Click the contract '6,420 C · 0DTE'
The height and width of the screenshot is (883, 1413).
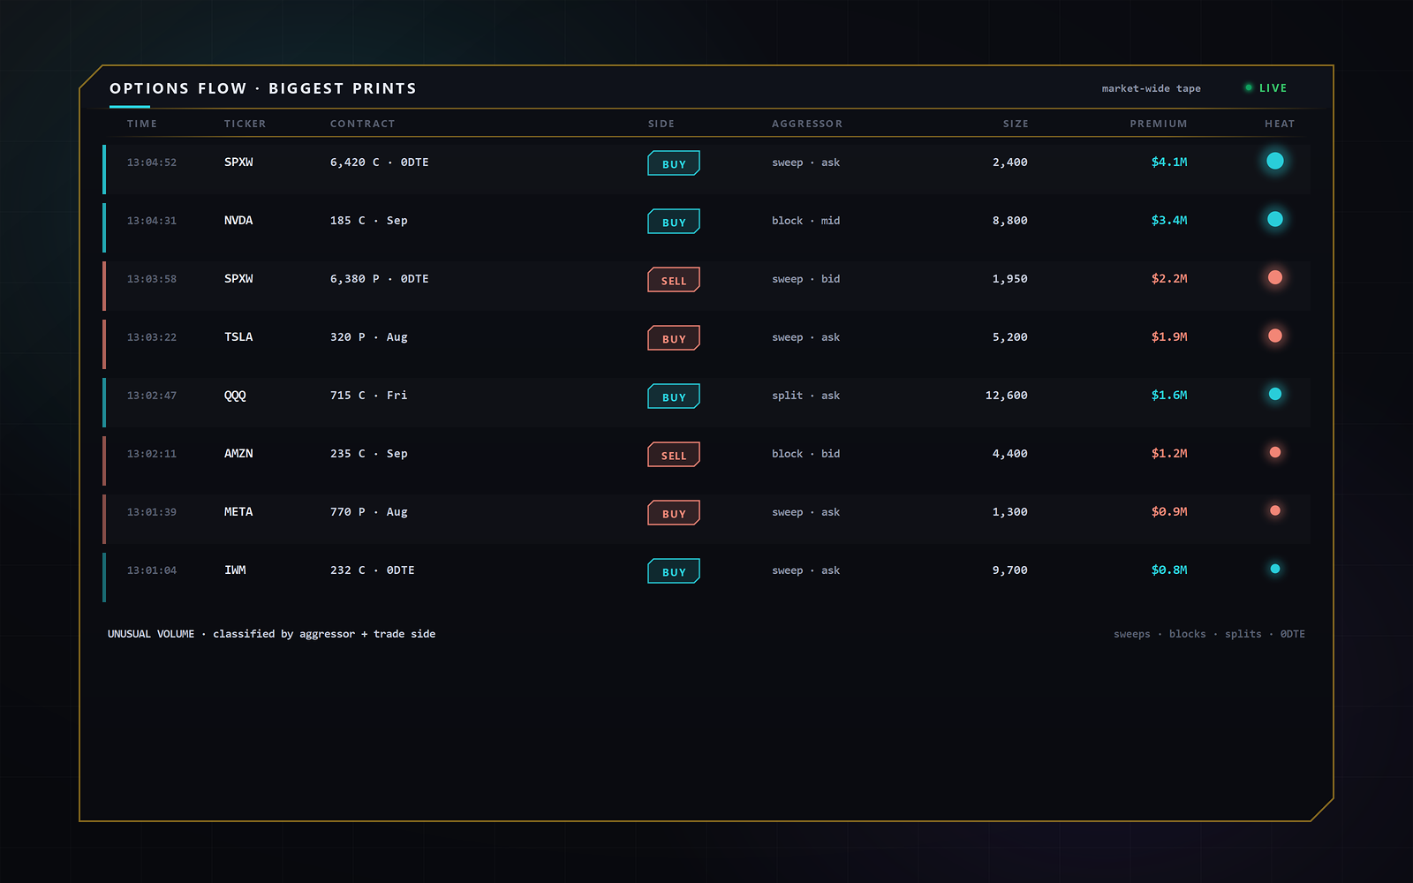tap(380, 162)
